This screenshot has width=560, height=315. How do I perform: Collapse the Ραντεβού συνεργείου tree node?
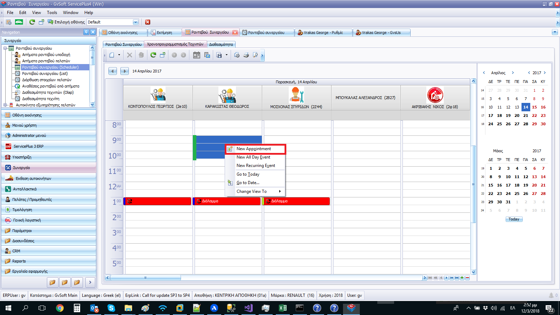point(5,48)
